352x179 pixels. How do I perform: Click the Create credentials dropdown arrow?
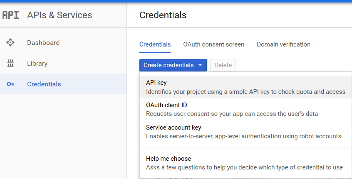click(200, 65)
